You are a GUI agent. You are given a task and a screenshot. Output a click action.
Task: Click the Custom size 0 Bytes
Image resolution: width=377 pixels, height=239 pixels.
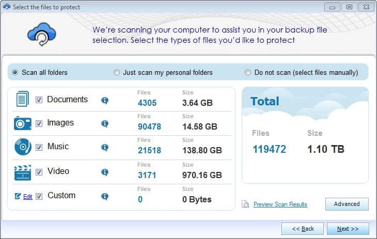[x=197, y=199]
